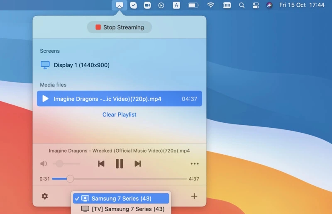
Task: Open the streaming app menu bar icon
Action: (120, 5)
